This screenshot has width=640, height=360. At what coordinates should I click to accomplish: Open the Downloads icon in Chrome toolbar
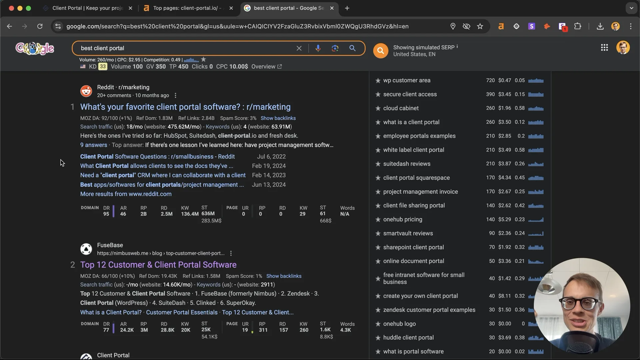600,26
